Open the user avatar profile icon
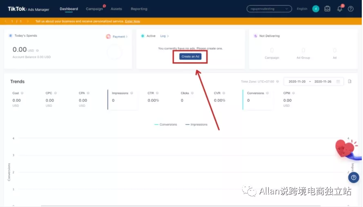This screenshot has width=363, height=207. (x=316, y=9)
